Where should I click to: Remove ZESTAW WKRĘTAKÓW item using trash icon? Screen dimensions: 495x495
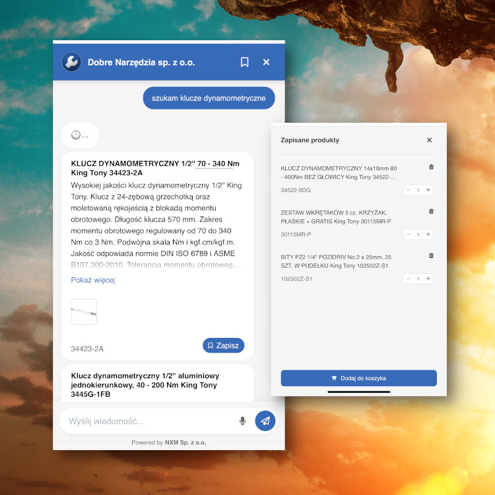[431, 211]
